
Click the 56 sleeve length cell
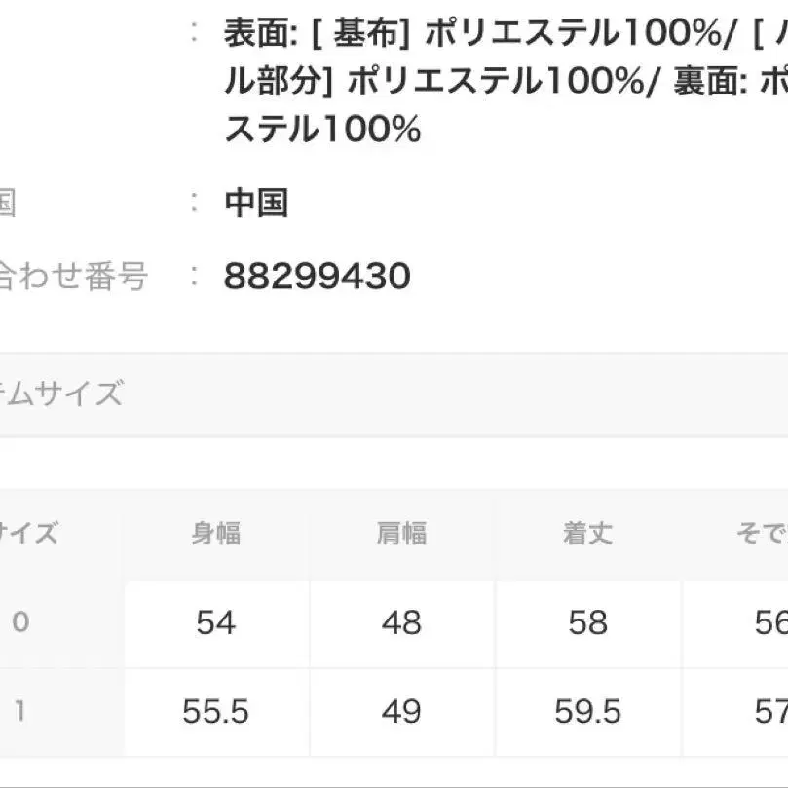pos(769,623)
